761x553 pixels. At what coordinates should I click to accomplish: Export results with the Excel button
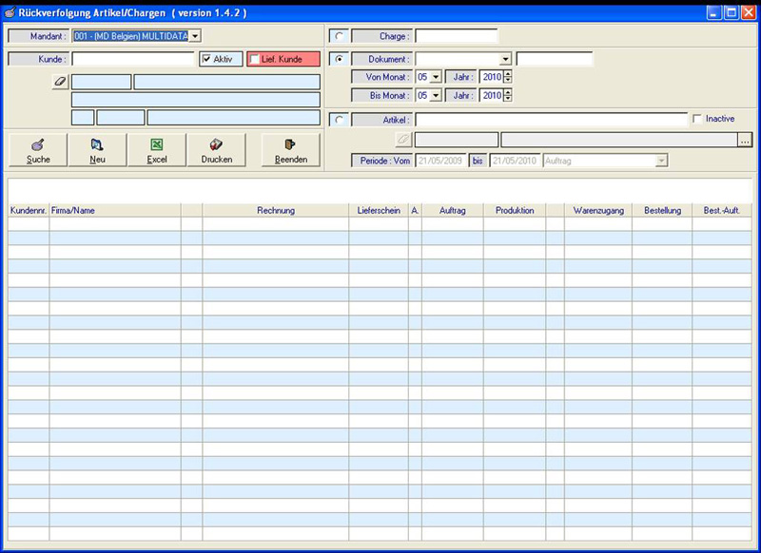click(157, 150)
